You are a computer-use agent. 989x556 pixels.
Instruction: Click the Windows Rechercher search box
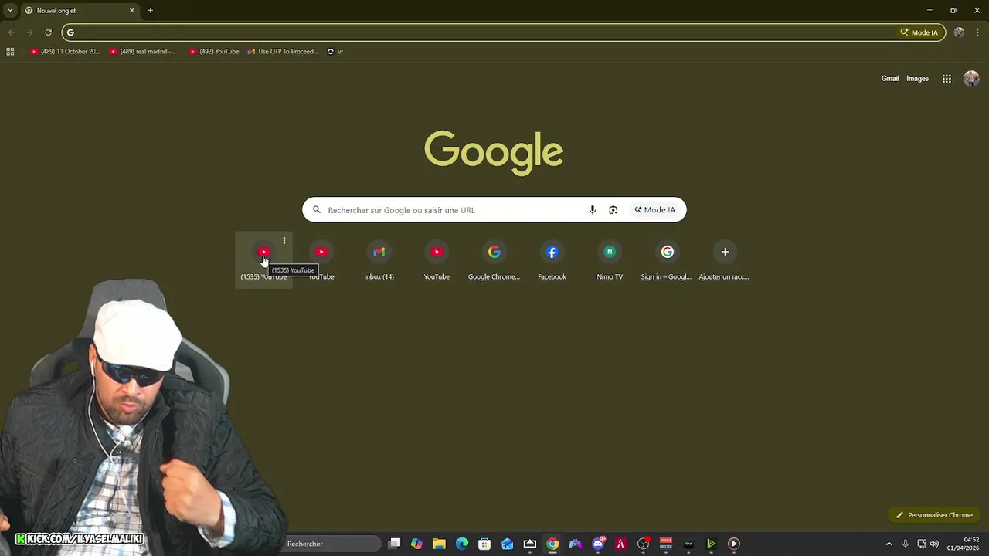tap(332, 544)
